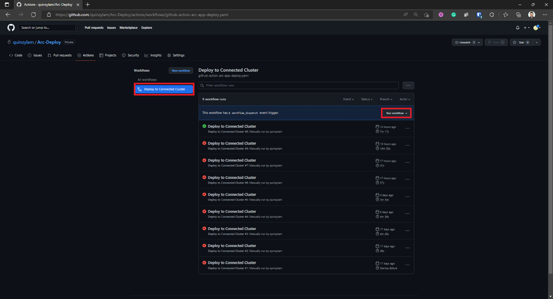
Task: Click the workflow ellipsis button beside filter
Action: pyautogui.click(x=408, y=85)
